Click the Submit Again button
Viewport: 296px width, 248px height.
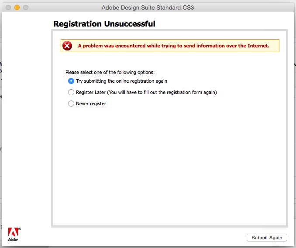(x=267, y=238)
